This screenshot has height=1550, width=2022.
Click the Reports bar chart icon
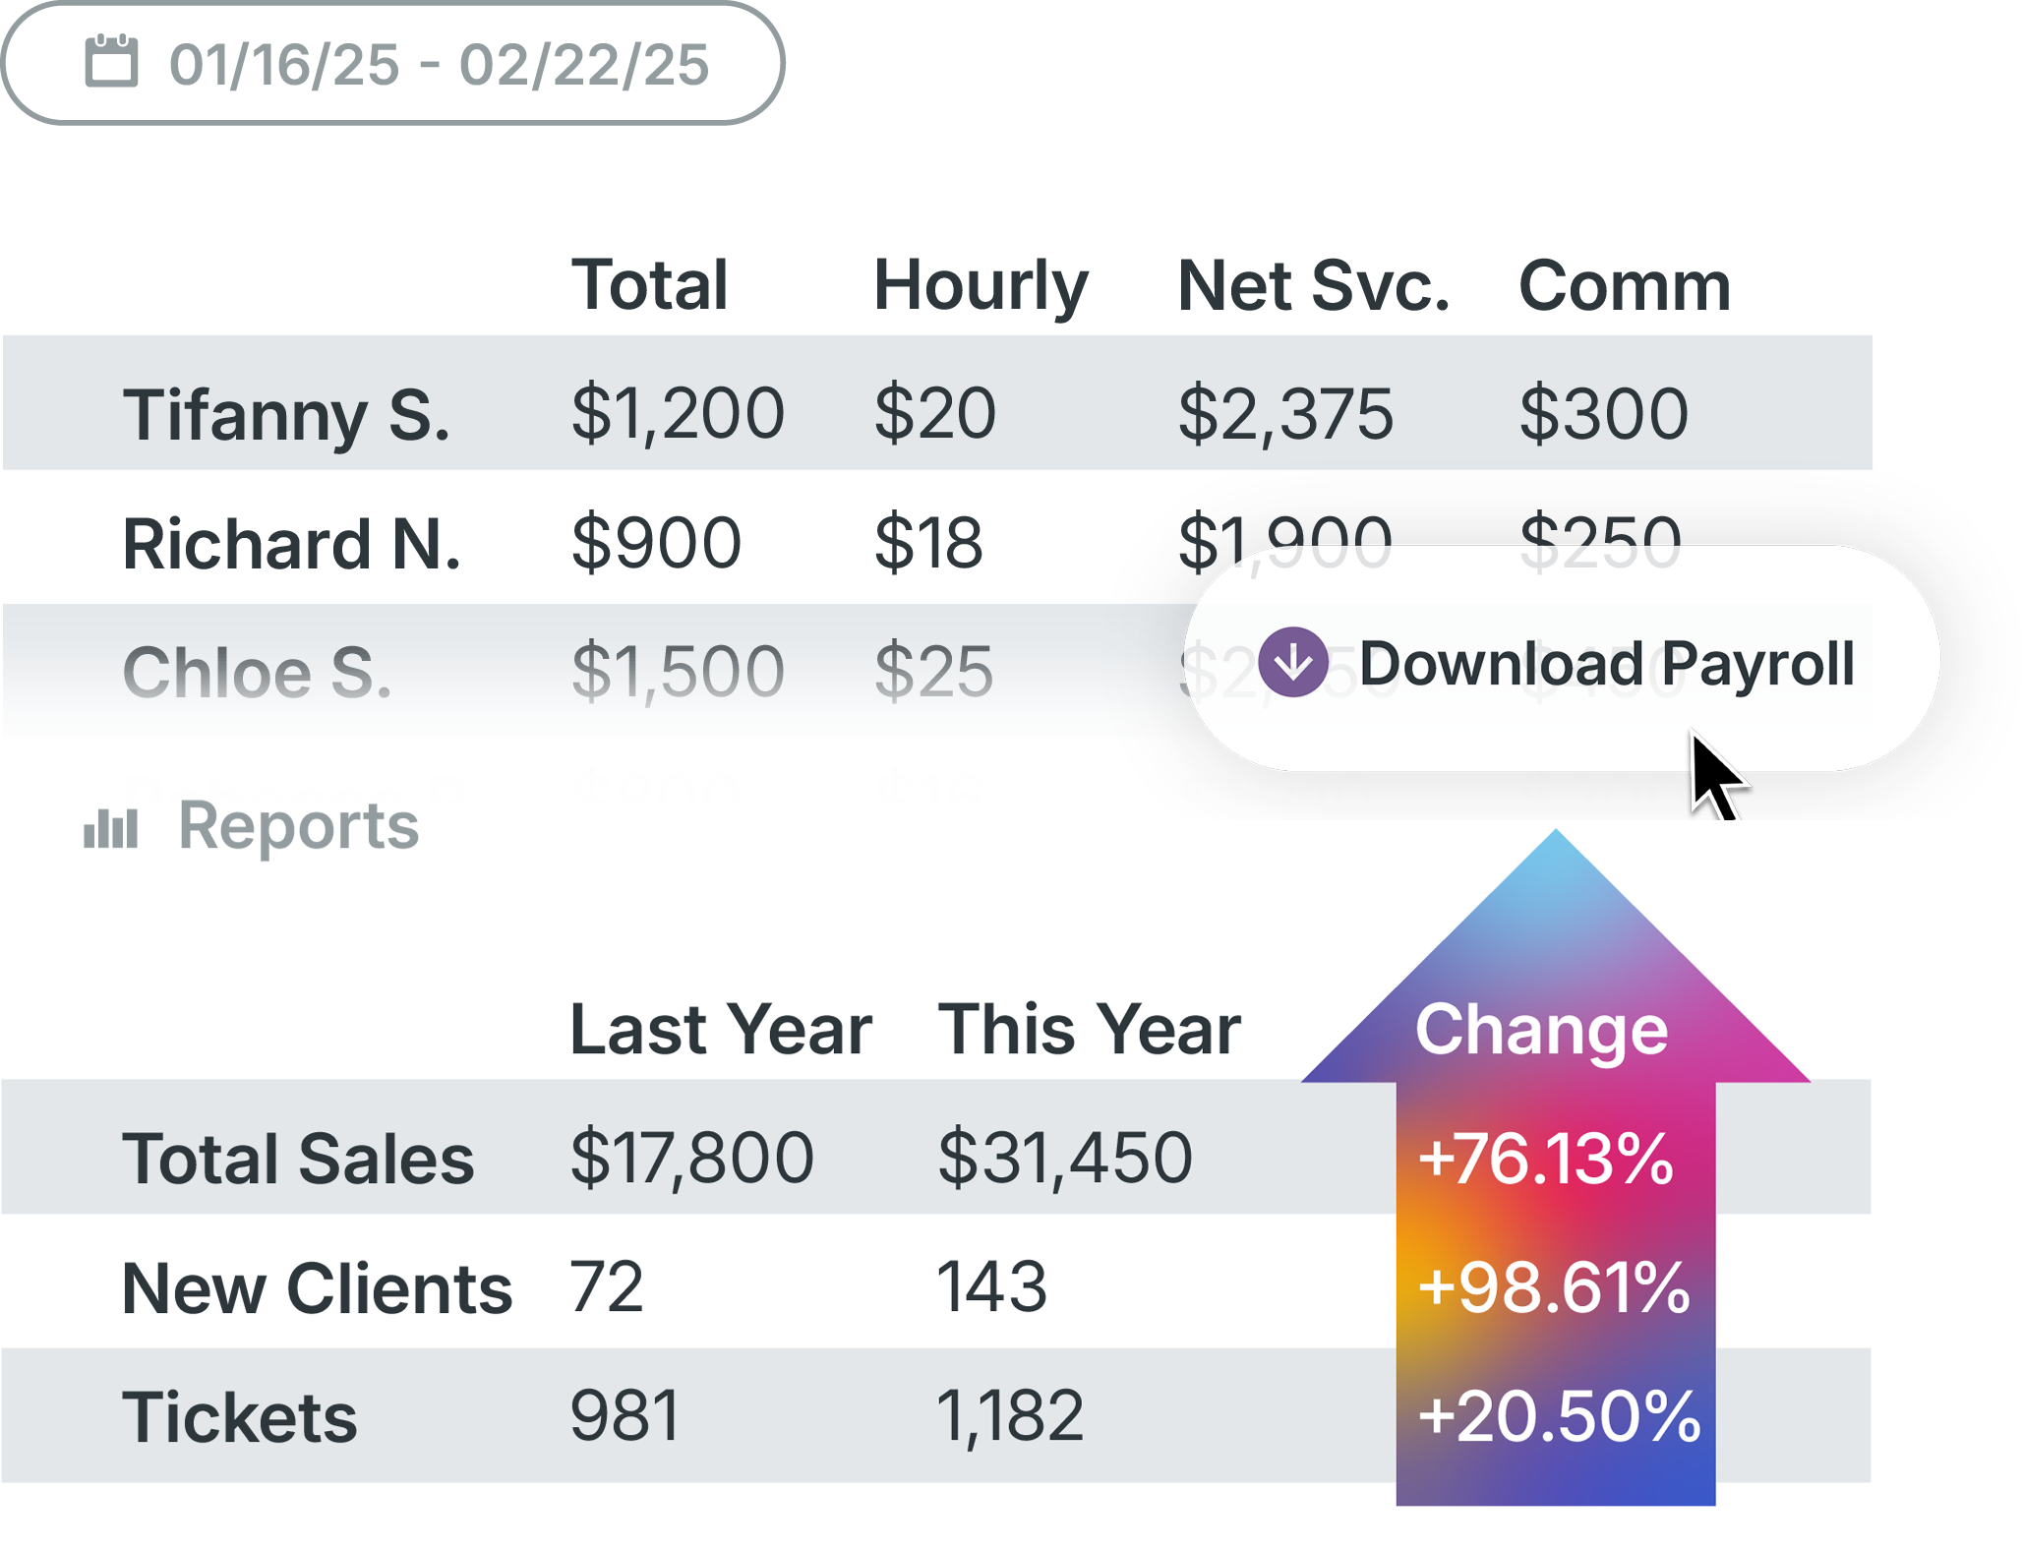click(110, 828)
